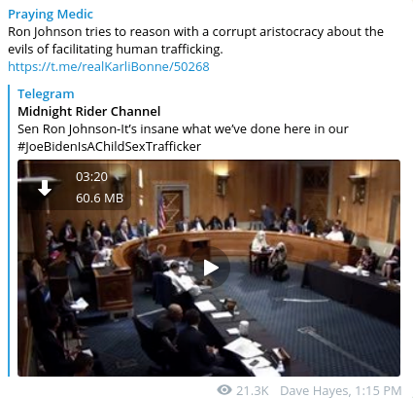This screenshot has width=413, height=398.
Task: Click the message text about Ron Johnson
Action: 195,40
